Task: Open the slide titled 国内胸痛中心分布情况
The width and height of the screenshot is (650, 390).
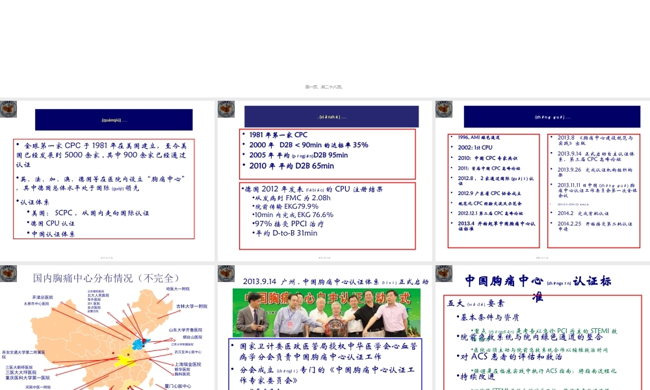Action: click(x=107, y=276)
